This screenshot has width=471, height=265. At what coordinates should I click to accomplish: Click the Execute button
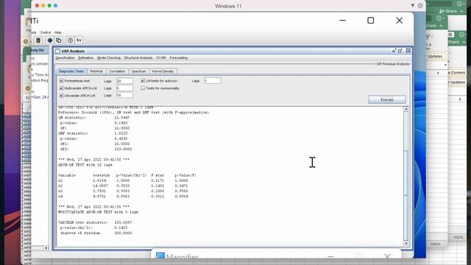(x=387, y=99)
